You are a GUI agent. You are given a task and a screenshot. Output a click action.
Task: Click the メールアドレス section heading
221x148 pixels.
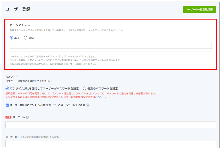point(20,25)
